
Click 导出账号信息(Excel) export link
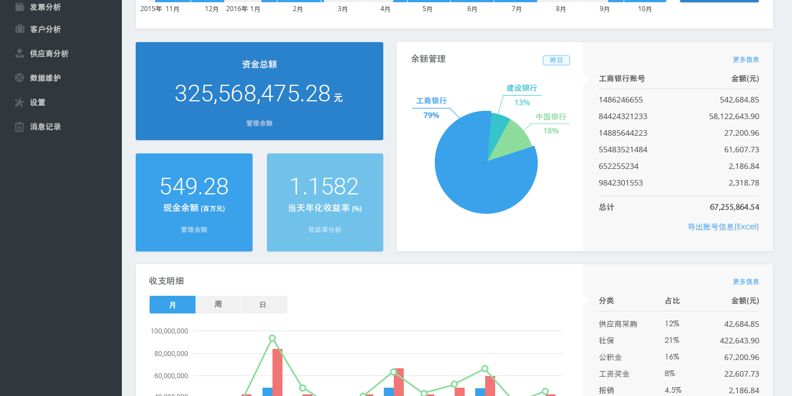pyautogui.click(x=723, y=227)
